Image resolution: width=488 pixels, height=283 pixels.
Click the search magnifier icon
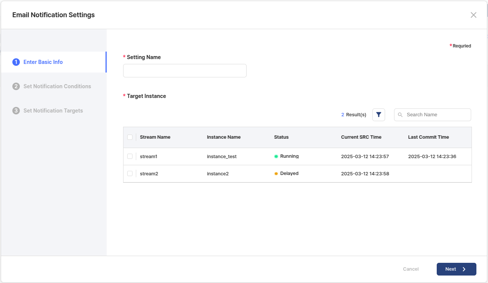pyautogui.click(x=400, y=115)
